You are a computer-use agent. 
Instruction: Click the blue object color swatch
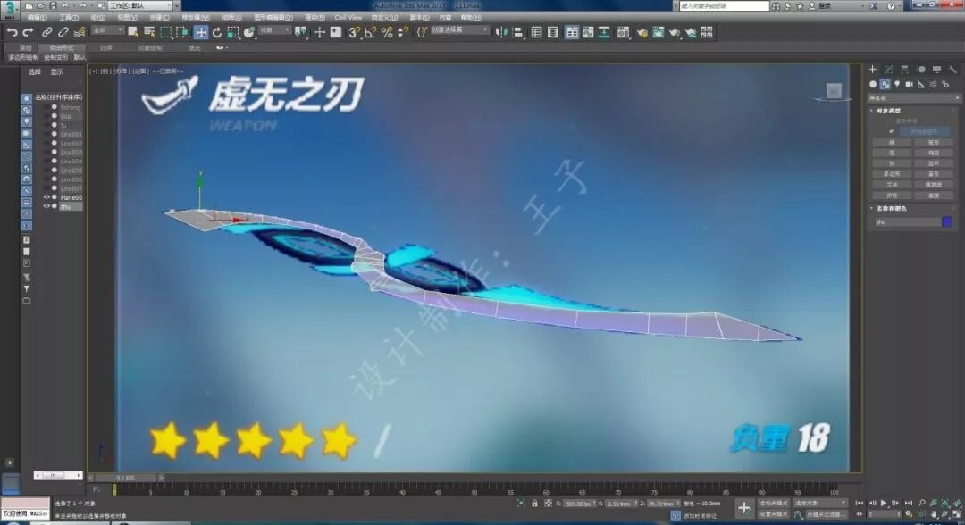point(947,222)
